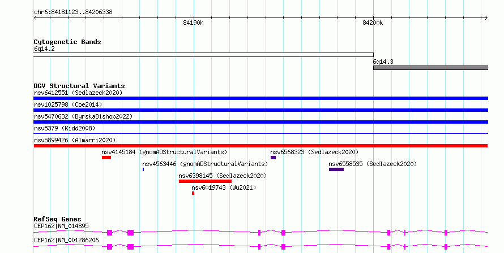Open variant label nsv5899426 (Almarri2020)
This screenshot has height=253, width=504.
tap(75, 140)
